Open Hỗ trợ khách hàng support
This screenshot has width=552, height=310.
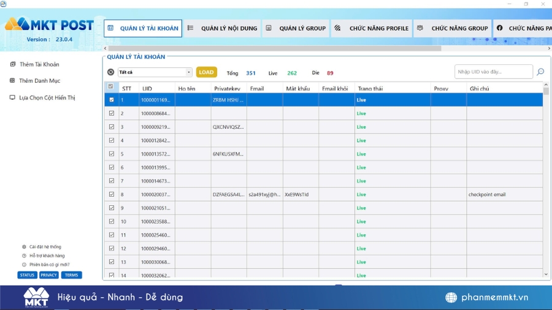(47, 256)
